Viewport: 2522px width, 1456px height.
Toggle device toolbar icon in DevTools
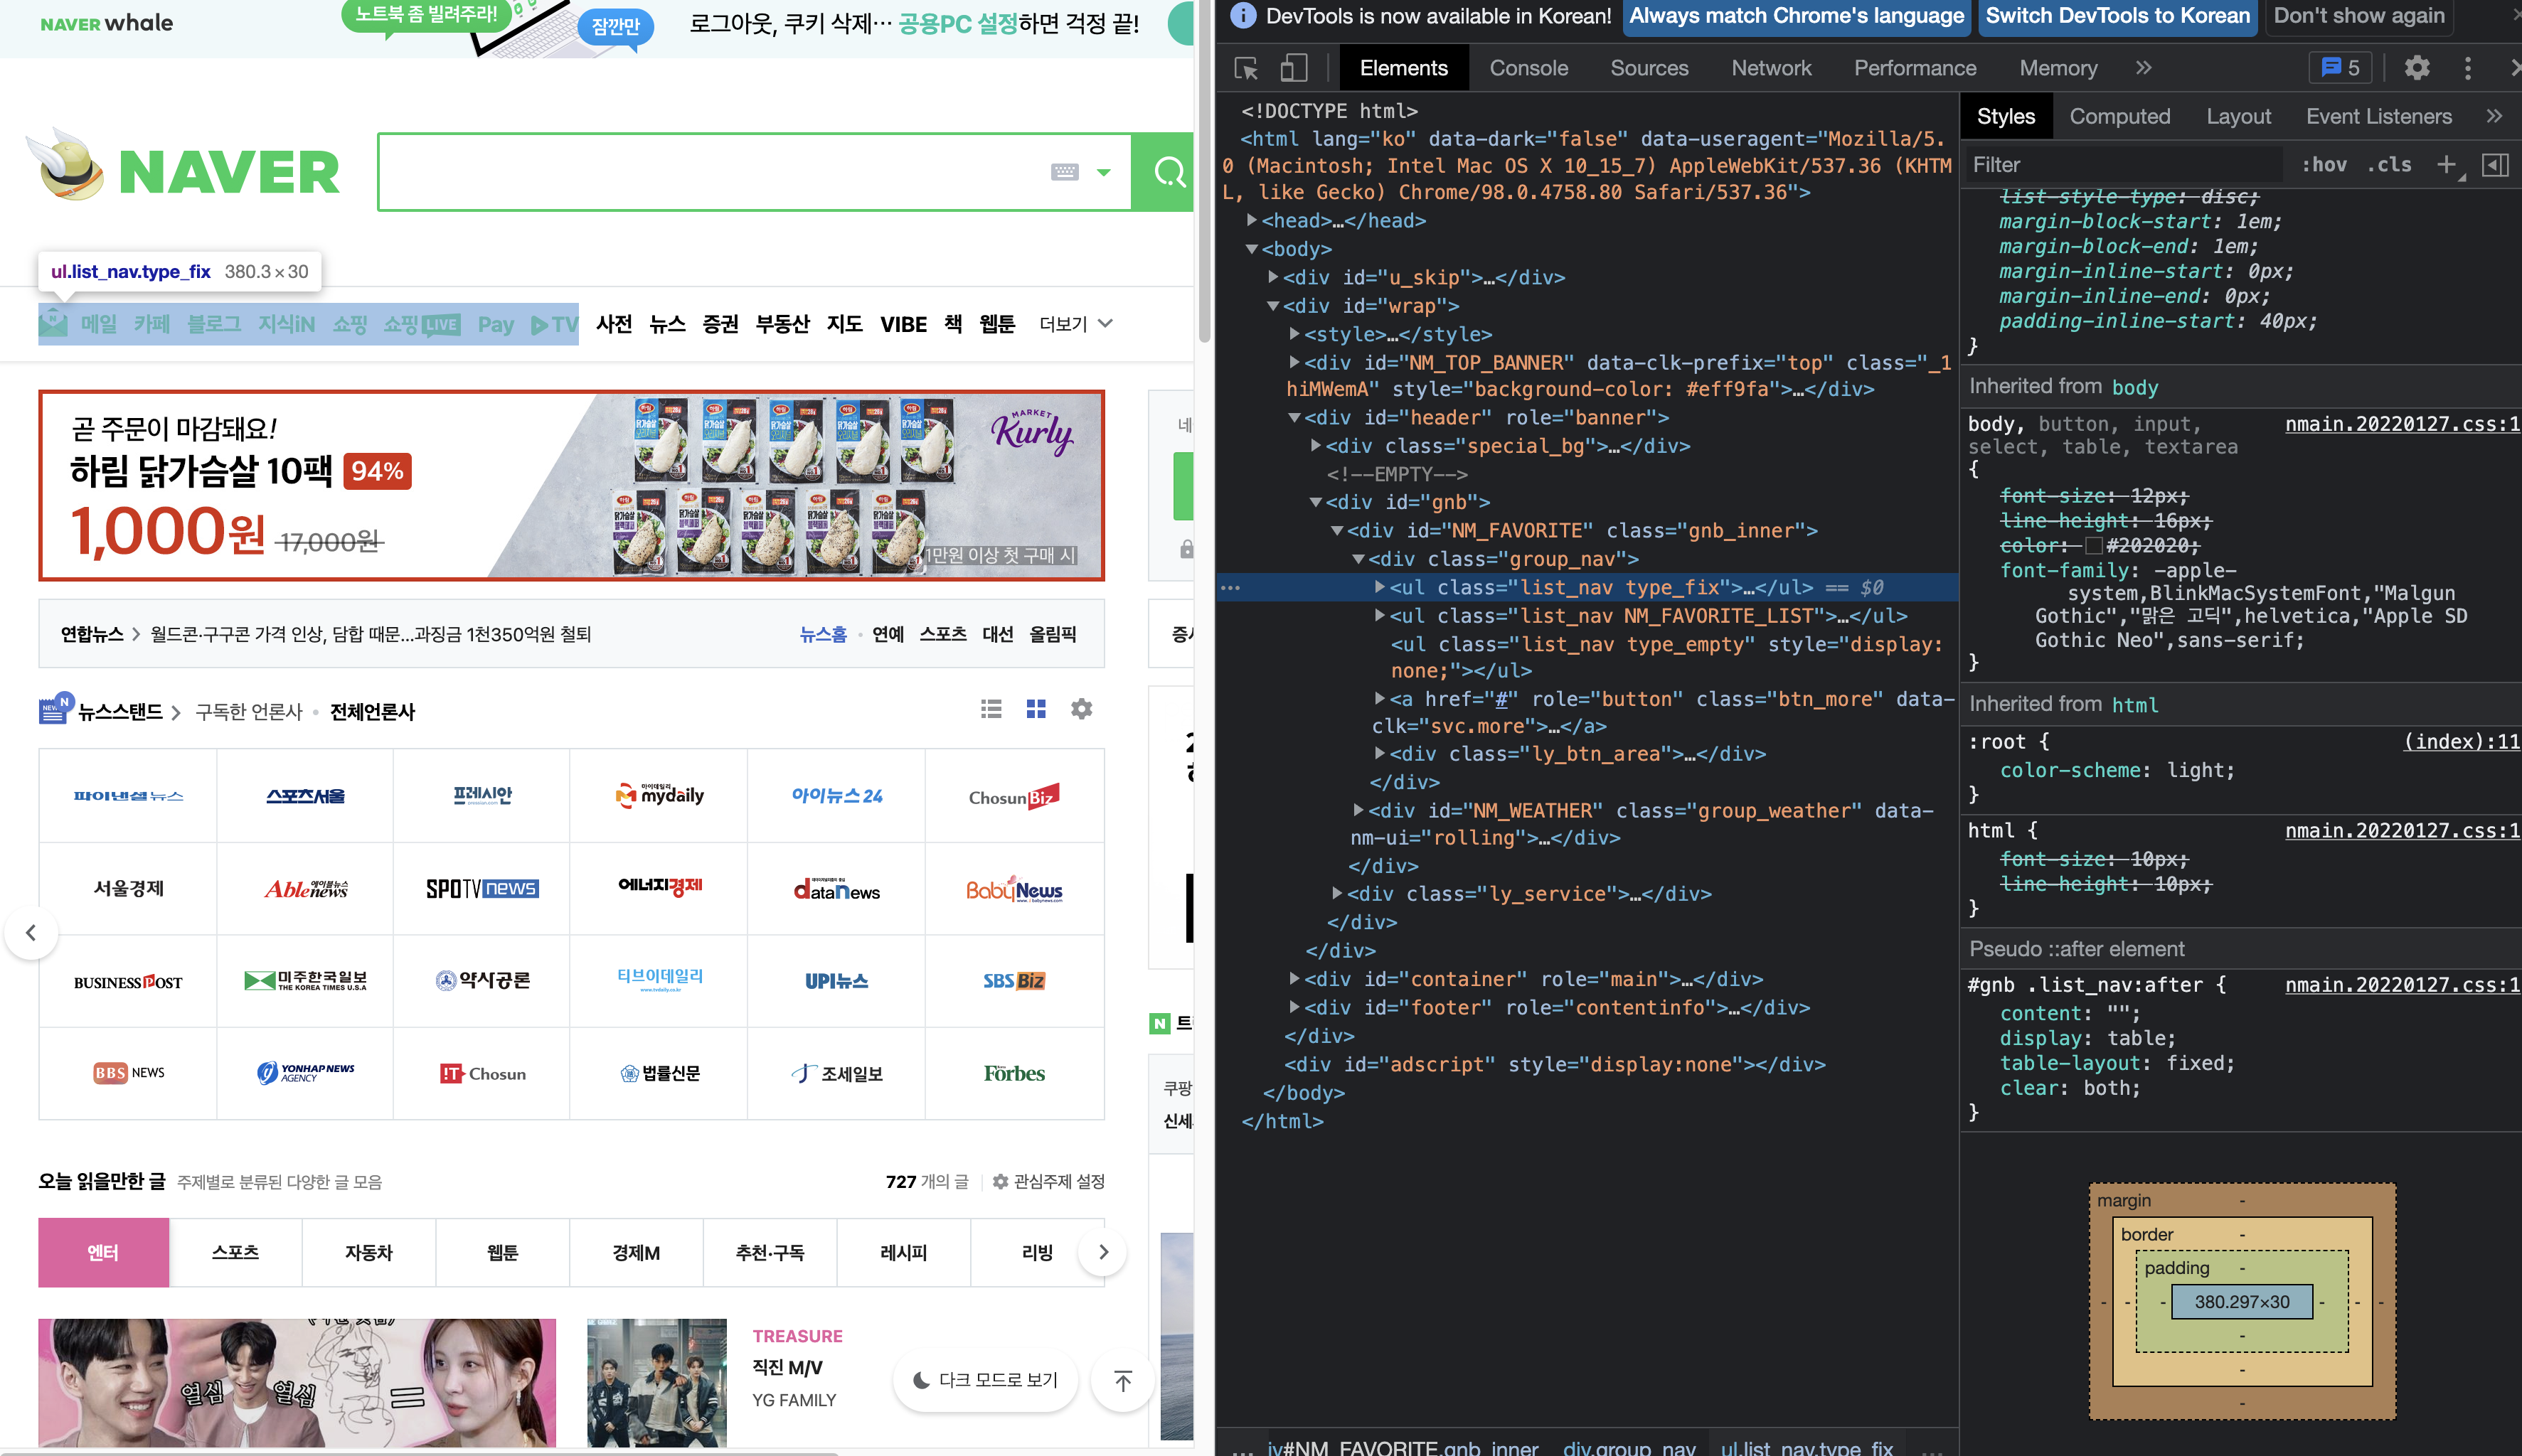[1294, 68]
